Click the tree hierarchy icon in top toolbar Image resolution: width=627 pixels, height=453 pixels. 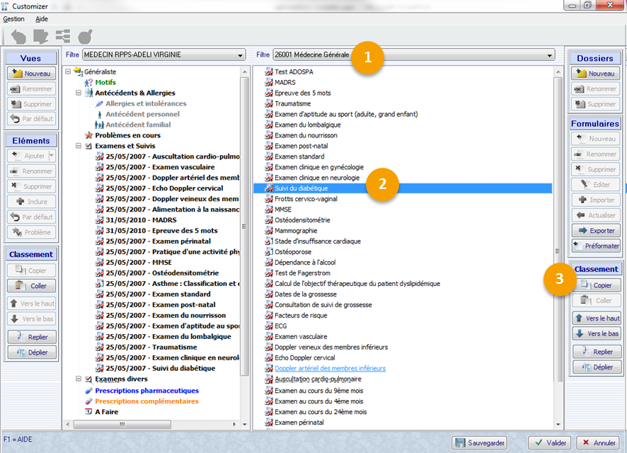62,36
